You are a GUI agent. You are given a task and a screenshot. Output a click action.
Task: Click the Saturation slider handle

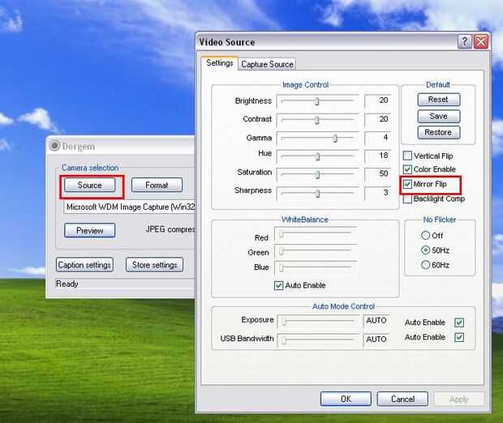tap(317, 175)
